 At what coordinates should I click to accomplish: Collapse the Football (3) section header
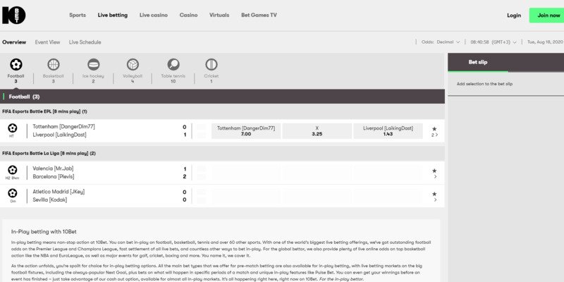[x=222, y=97]
